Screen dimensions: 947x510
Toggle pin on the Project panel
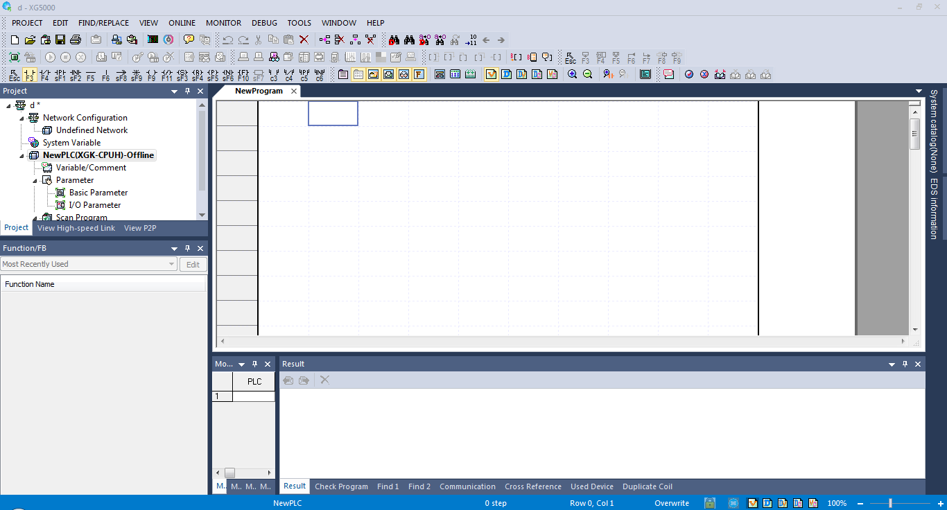(x=187, y=91)
